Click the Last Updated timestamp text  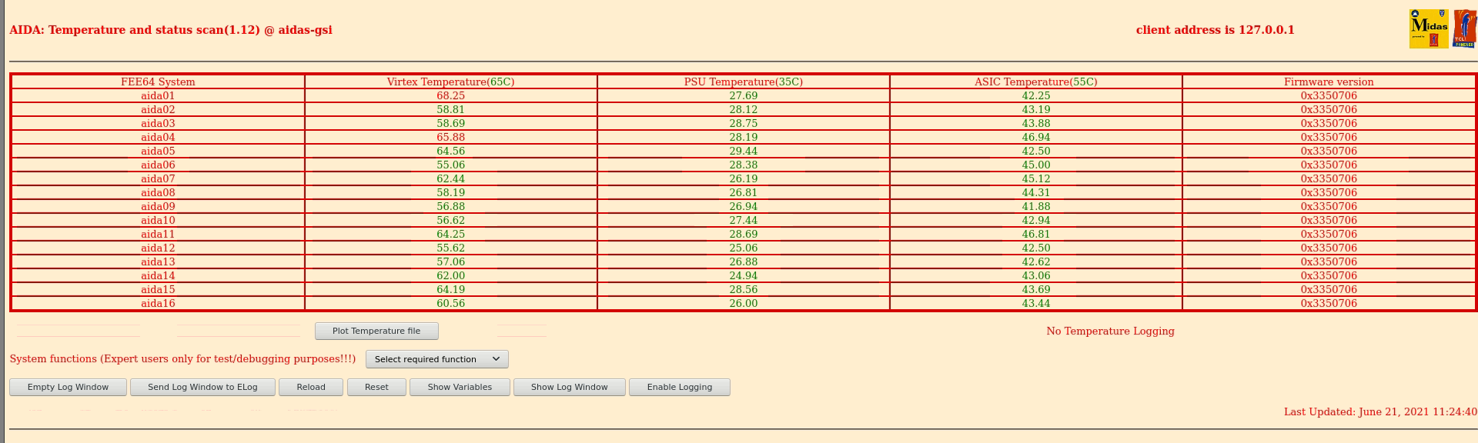[x=1380, y=412]
